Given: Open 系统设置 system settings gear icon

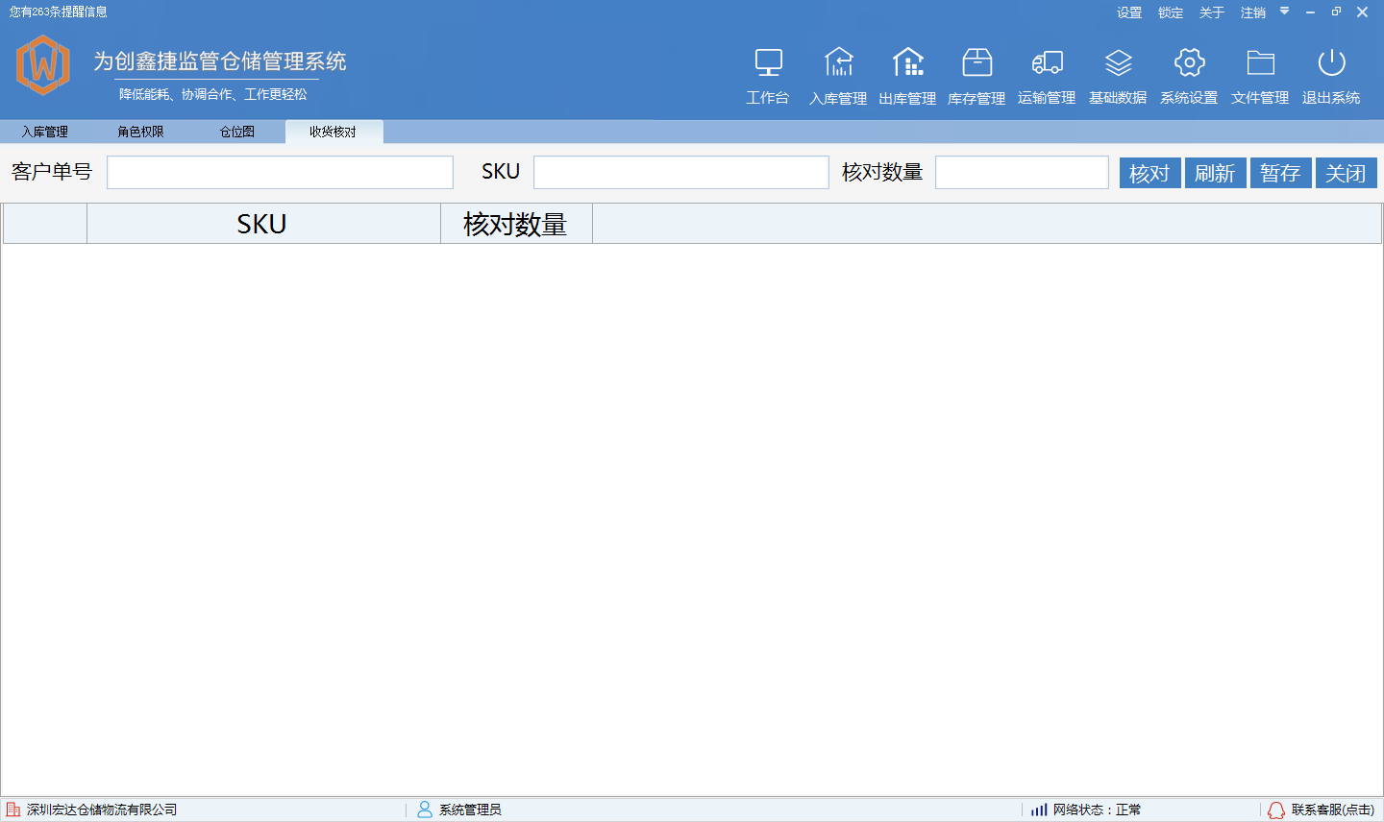Looking at the screenshot, I should [x=1189, y=62].
